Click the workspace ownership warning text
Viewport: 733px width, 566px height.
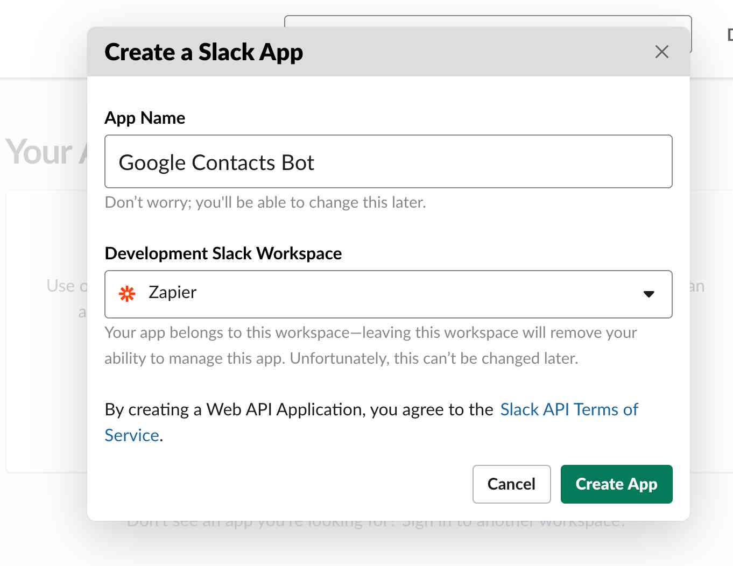[x=370, y=345]
